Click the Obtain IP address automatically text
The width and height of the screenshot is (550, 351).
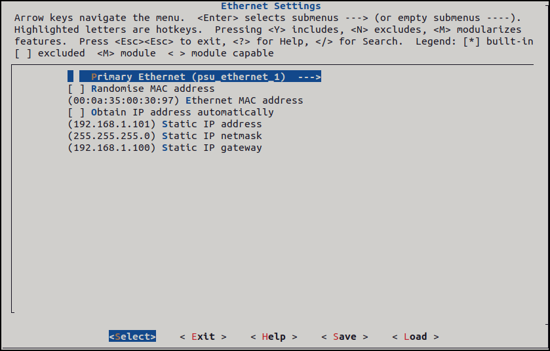click(182, 112)
